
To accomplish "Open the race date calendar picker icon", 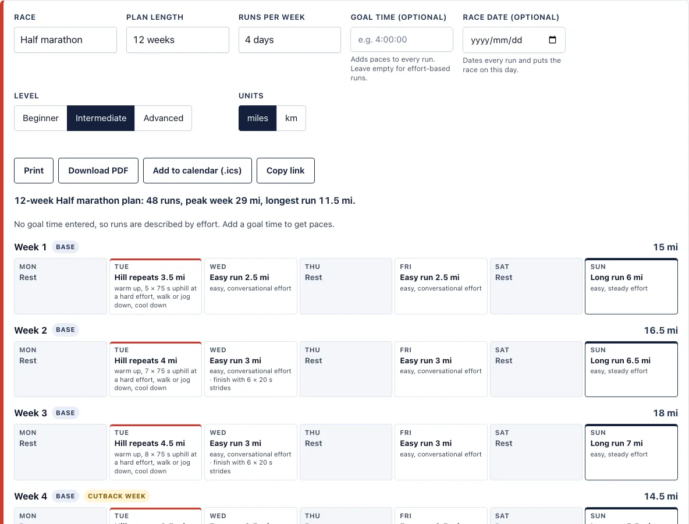I will pyautogui.click(x=552, y=40).
